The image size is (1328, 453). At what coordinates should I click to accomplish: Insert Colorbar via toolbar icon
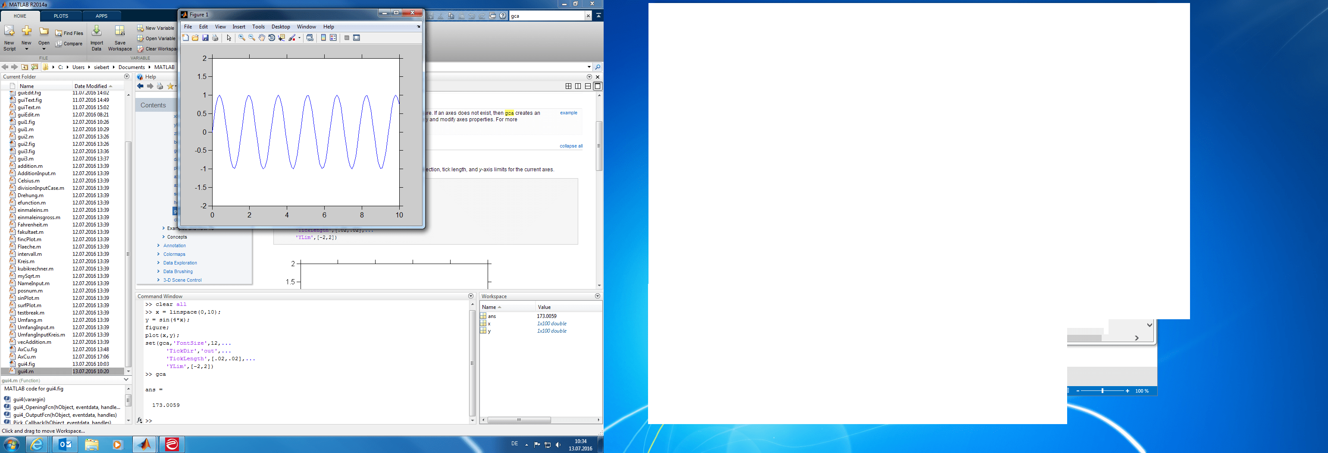tap(323, 38)
